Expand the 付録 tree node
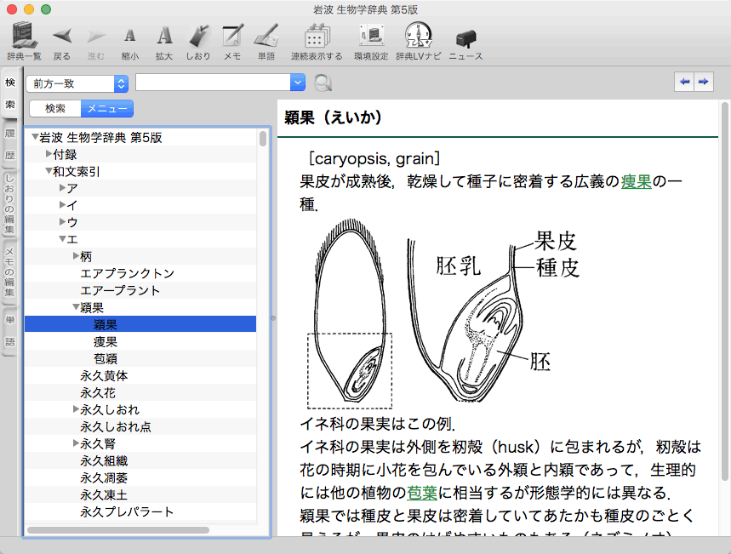The width and height of the screenshot is (731, 554). point(49,154)
